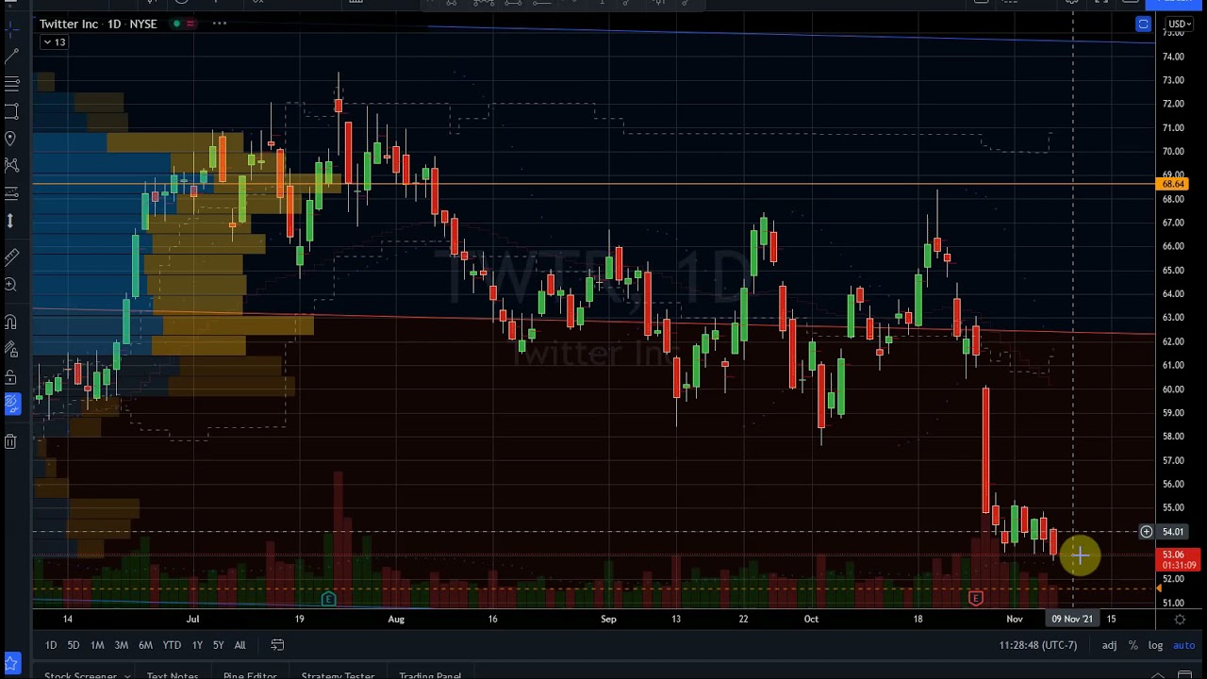1207x679 pixels.
Task: Toggle hide all drawings button
Action: click(x=11, y=405)
